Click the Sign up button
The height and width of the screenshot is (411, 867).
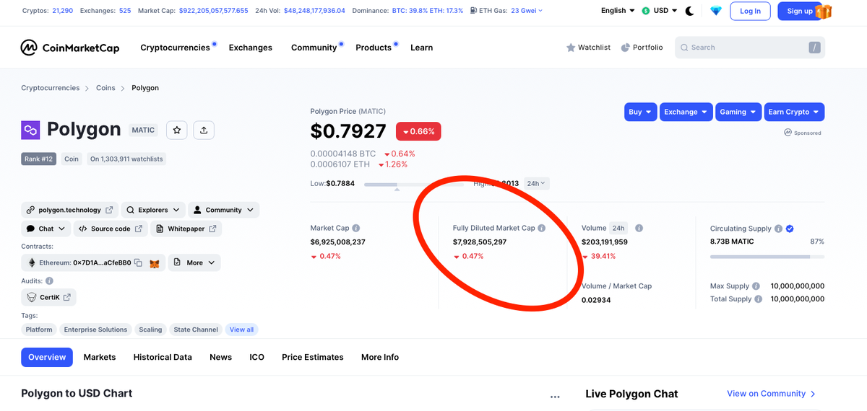[799, 11]
